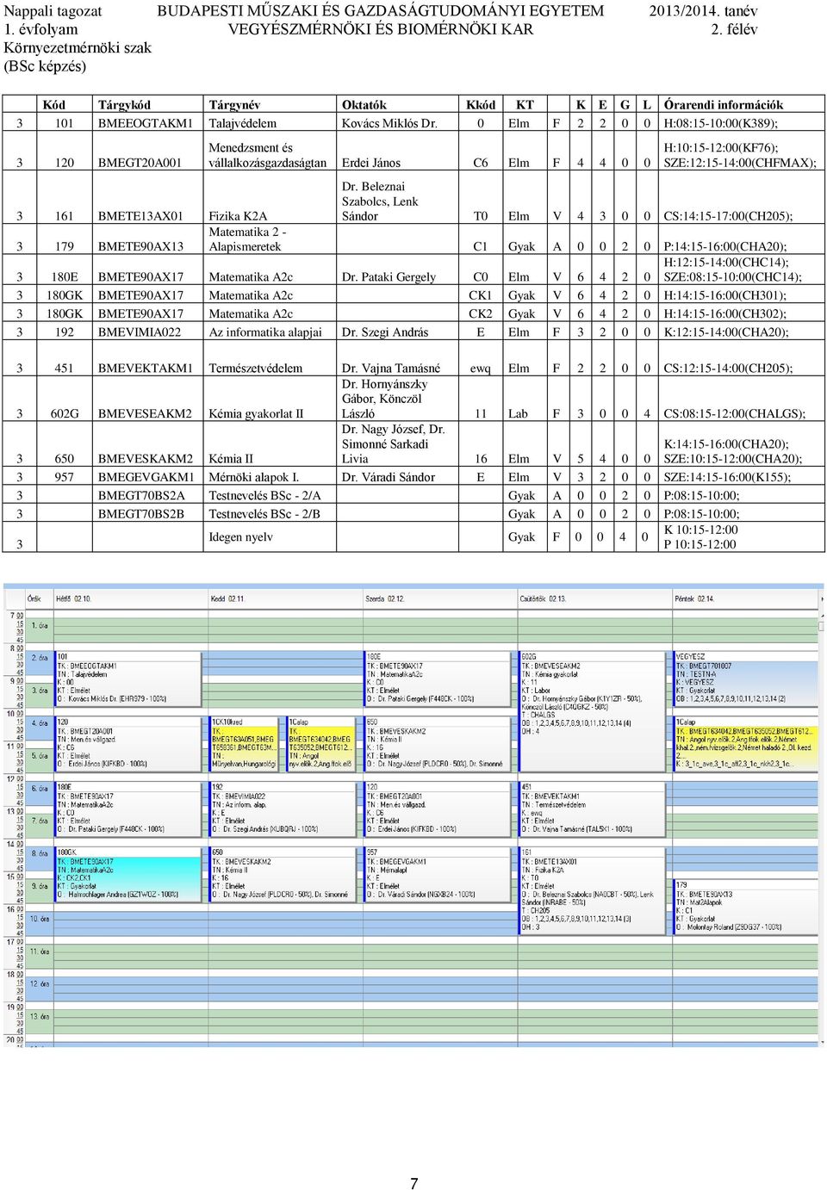Click the Fizika K2A course name
Screen dimensions: 827x1190
pyautogui.click(x=238, y=216)
